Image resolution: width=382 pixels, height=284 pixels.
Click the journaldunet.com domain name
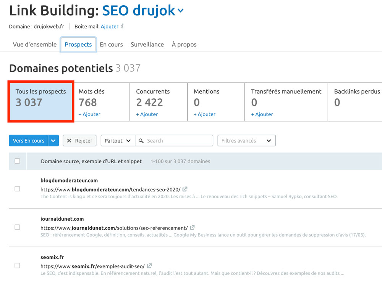(62, 219)
